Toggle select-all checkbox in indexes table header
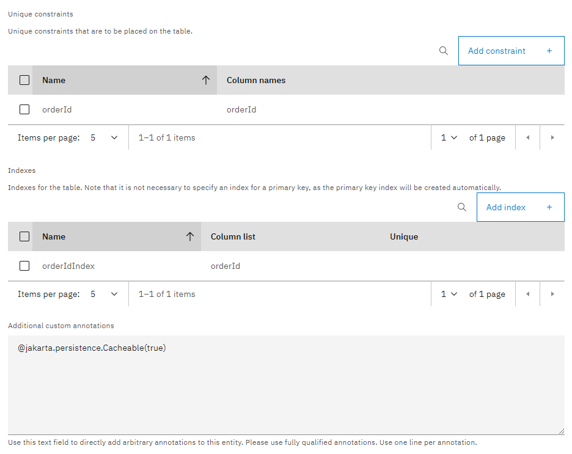 pyautogui.click(x=24, y=236)
